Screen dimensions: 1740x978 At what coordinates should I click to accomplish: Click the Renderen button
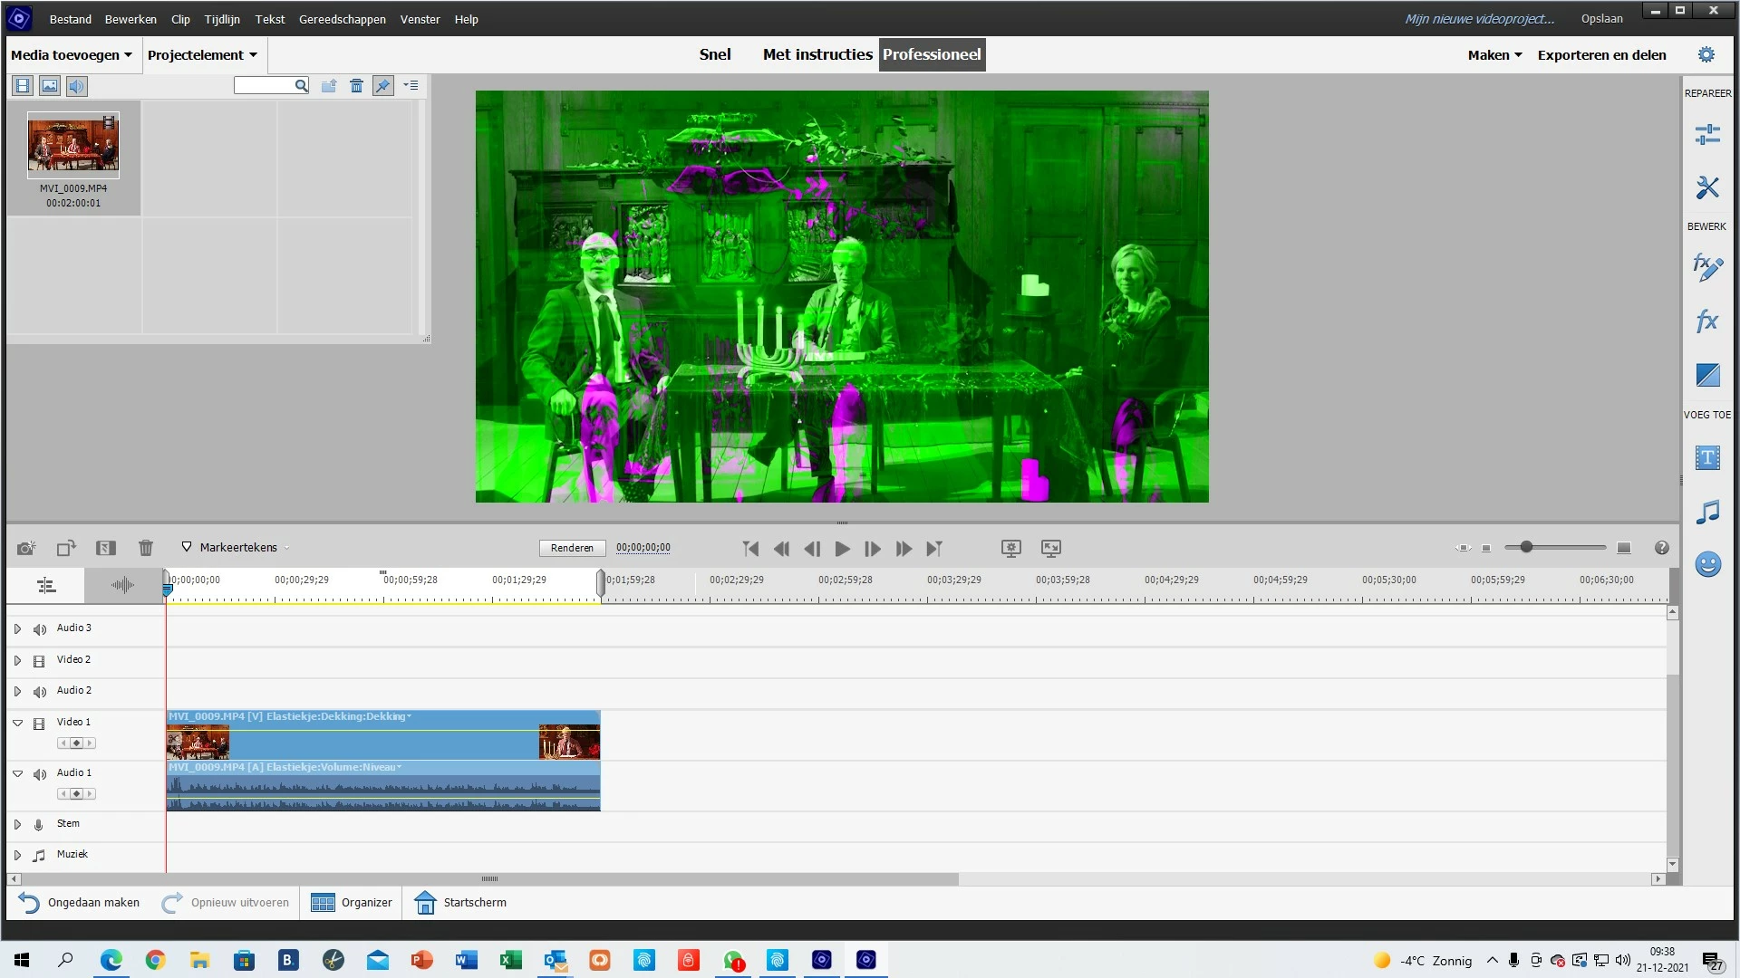[572, 548]
